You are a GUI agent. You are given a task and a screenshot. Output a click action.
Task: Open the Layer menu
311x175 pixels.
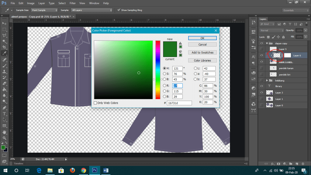pyautogui.click(x=42, y=3)
